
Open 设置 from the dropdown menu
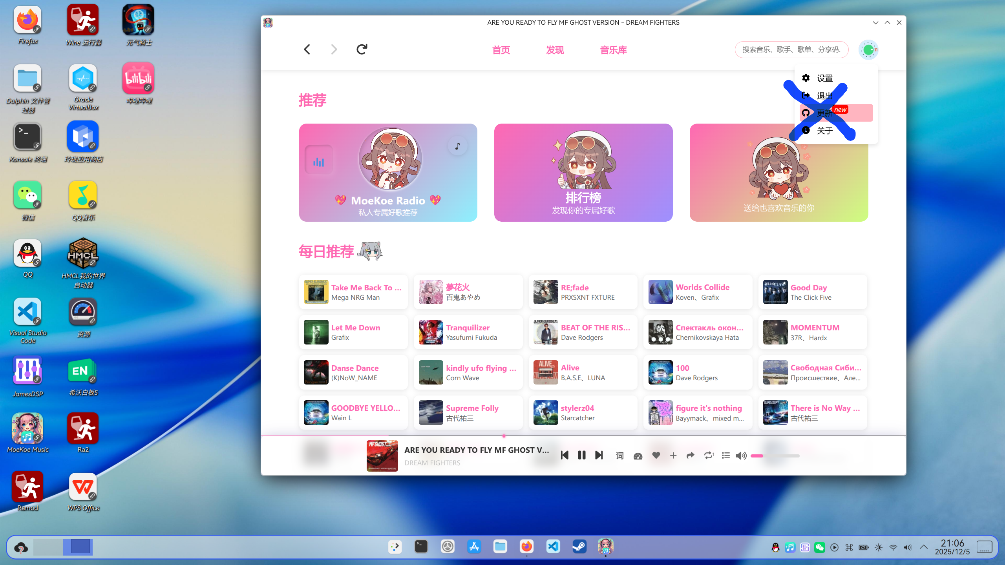pyautogui.click(x=836, y=78)
